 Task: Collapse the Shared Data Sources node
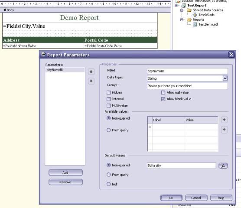[182, 10]
